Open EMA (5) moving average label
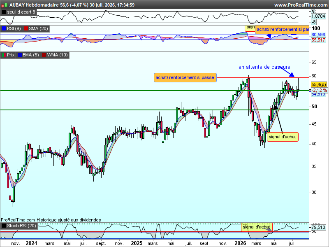 tap(30, 55)
